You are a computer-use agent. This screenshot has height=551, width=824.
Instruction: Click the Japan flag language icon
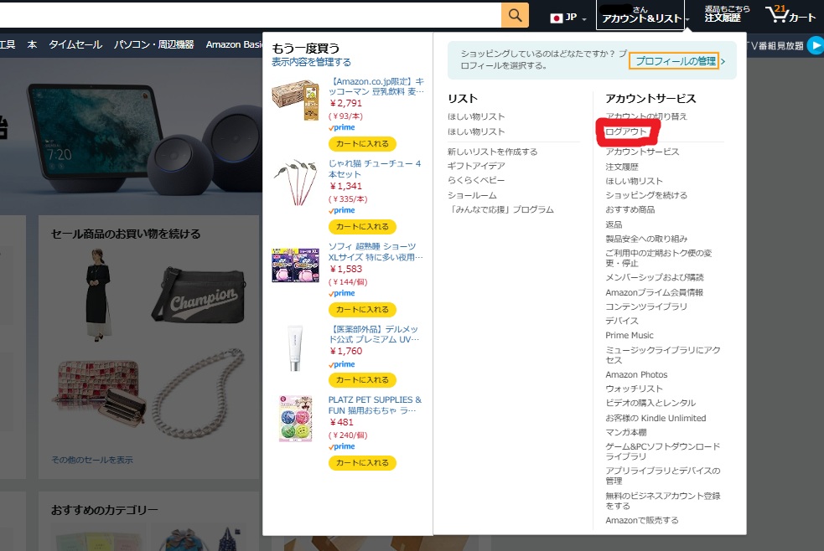coord(557,18)
